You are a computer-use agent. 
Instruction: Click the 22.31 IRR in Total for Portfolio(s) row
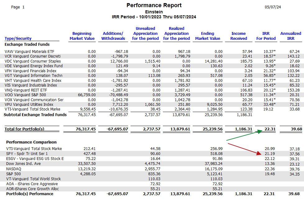click(270, 129)
